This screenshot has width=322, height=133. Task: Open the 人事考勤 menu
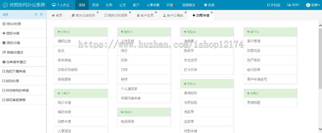point(153,5)
